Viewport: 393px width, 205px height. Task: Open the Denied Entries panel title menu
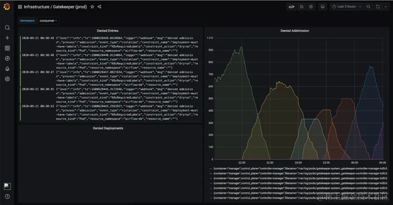108,31
